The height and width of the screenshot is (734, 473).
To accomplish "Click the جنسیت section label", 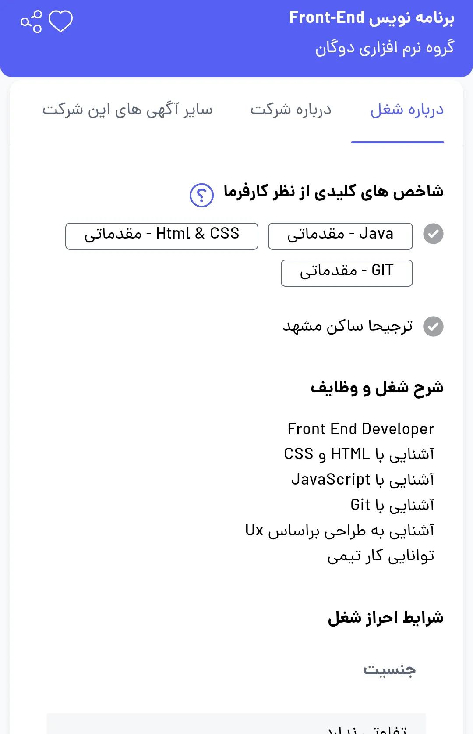I will 391,669.
